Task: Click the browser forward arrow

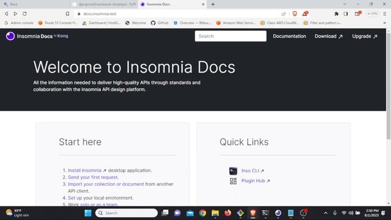Action: click(15, 13)
